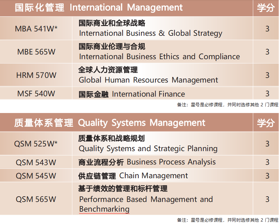Select the Global Human Resources Management course

[148, 80]
